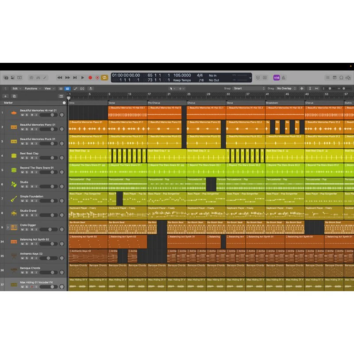Start playback with the Play button
Viewport: 354px width, 354px height.
click(83, 78)
